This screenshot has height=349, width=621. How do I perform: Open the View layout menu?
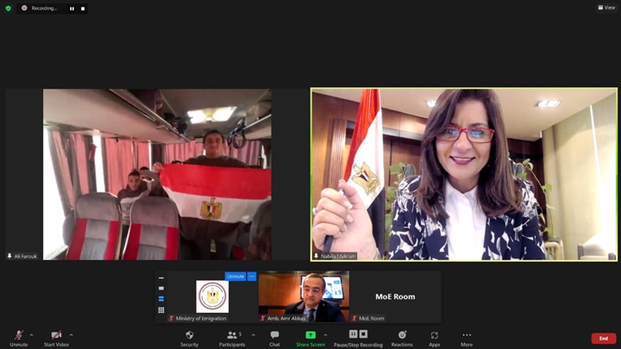pos(606,8)
